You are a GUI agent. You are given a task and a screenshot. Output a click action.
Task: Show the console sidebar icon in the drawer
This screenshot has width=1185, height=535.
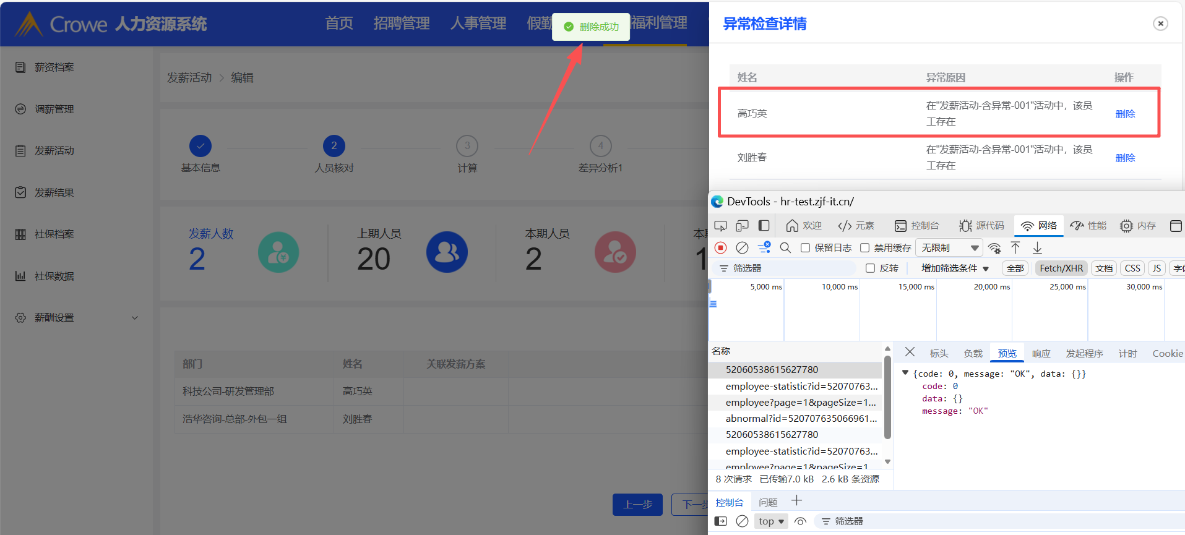(x=720, y=521)
